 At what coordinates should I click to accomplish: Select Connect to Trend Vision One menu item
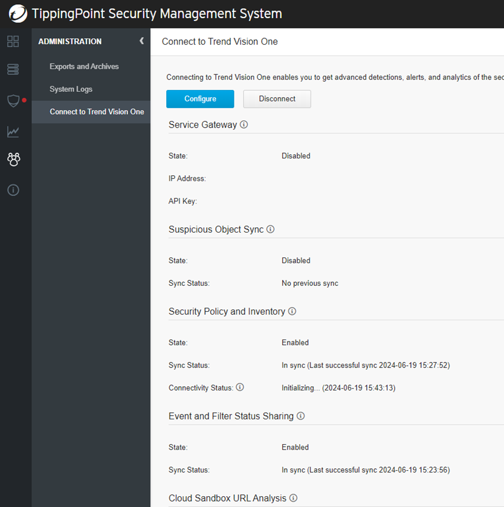click(x=97, y=112)
